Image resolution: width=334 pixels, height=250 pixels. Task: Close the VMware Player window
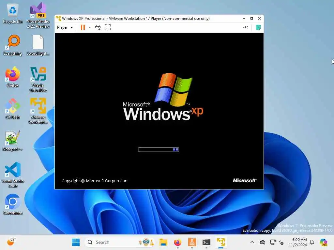click(x=259, y=19)
